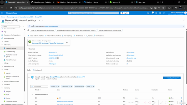Image resolution: width=187 pixels, height=105 pixels.
Task: Open Diagnose and solve problems
Action: pos(12,35)
